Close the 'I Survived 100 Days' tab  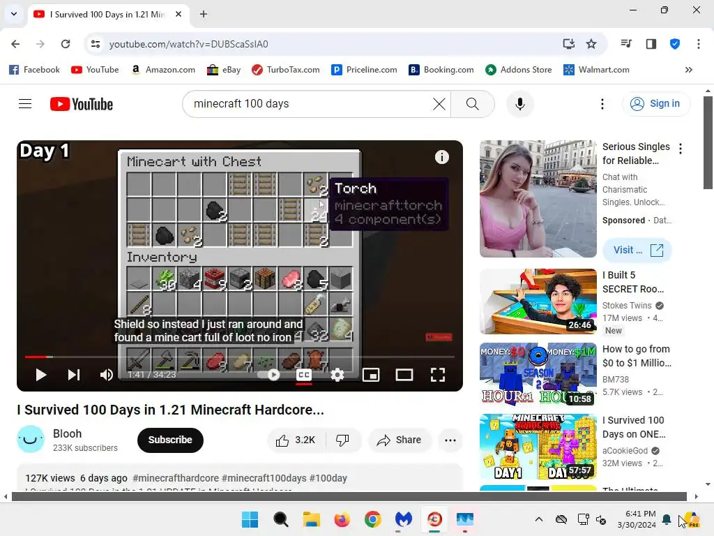pyautogui.click(x=178, y=14)
